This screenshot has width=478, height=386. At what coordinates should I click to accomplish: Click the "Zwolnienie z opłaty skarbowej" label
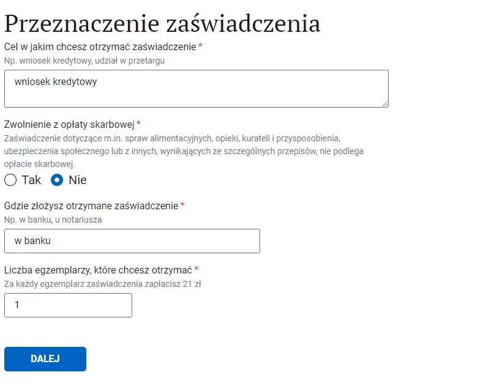pyautogui.click(x=69, y=124)
